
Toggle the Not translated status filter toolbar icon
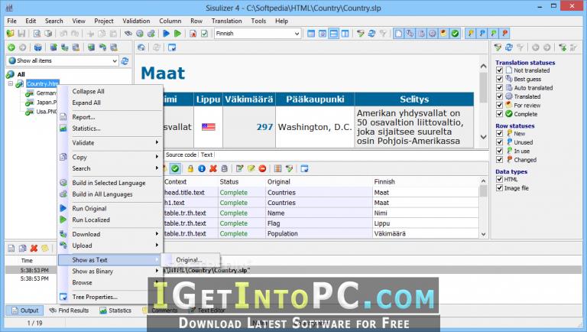[x=399, y=34]
